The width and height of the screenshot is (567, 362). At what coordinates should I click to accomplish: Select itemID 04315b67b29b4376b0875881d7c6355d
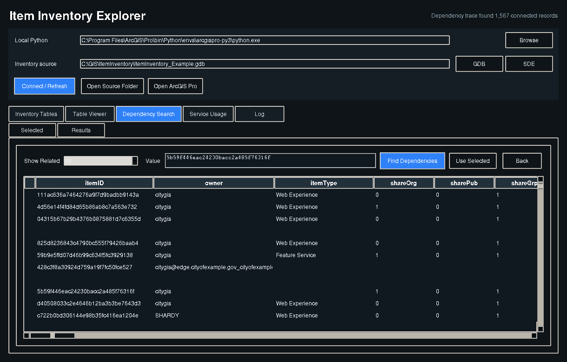click(89, 219)
